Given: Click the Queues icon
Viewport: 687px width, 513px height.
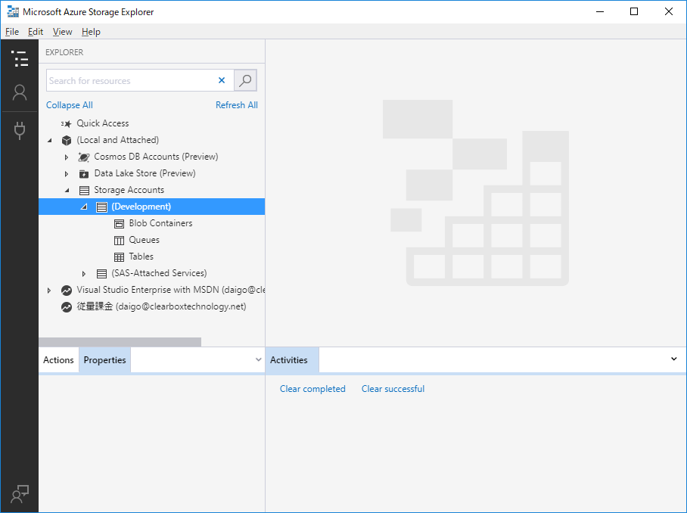Looking at the screenshot, I should click(x=120, y=240).
